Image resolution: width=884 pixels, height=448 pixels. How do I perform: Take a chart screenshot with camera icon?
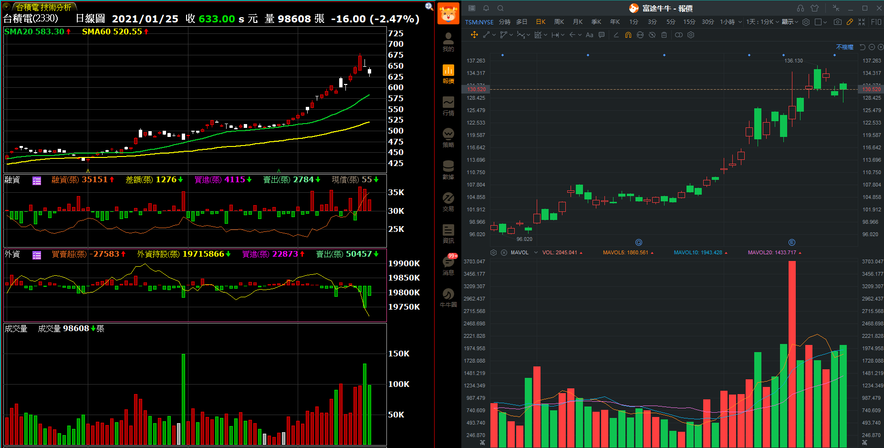pos(838,22)
